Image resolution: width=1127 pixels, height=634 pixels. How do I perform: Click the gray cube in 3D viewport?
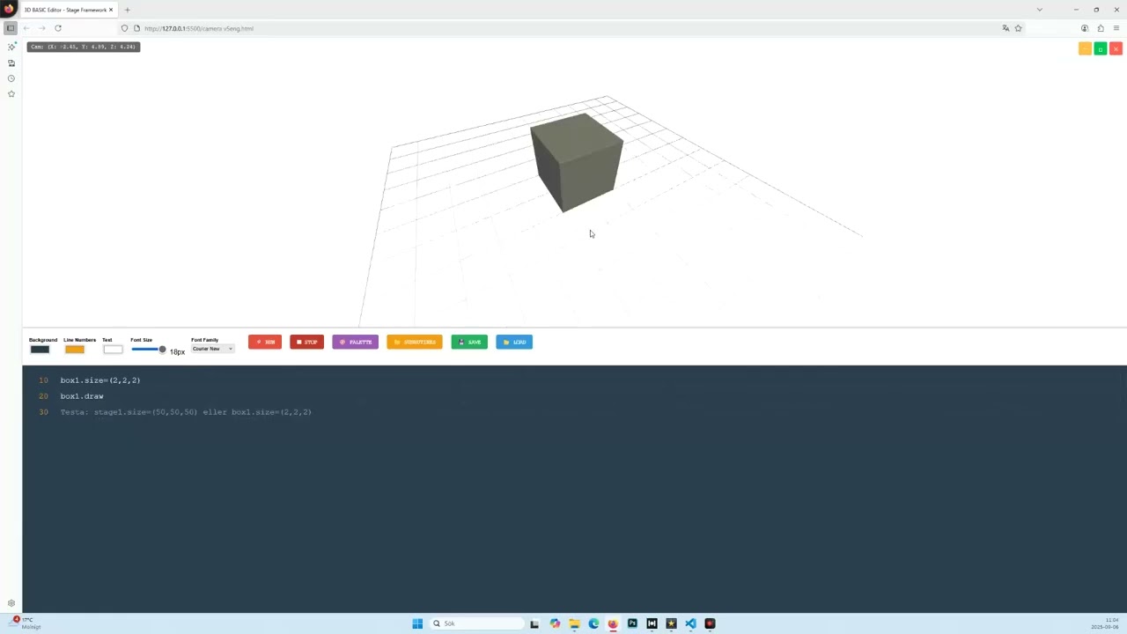point(577,161)
